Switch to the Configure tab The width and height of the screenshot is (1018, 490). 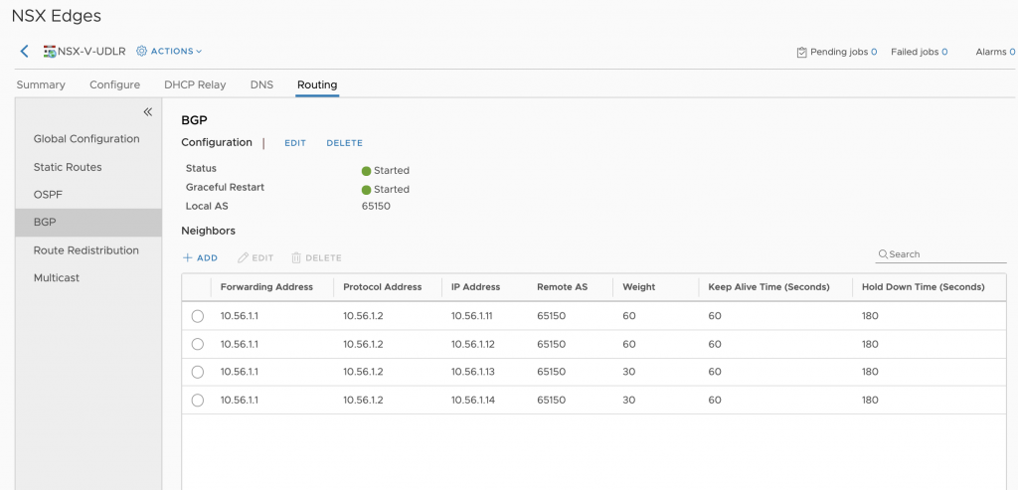click(x=115, y=85)
